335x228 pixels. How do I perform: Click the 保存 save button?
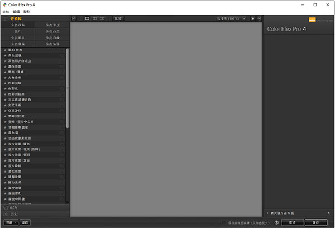[x=316, y=222]
